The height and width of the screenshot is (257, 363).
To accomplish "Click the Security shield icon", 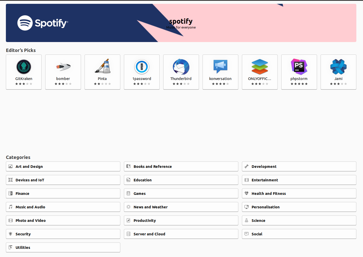I will [10, 234].
